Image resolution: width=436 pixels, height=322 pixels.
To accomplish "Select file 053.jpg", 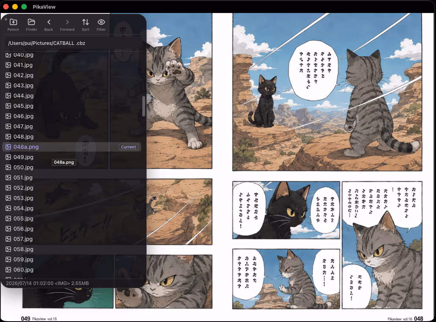I will click(72, 198).
